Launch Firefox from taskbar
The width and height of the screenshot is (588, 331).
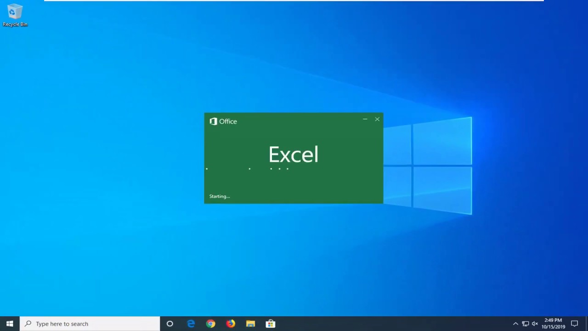[x=231, y=324]
